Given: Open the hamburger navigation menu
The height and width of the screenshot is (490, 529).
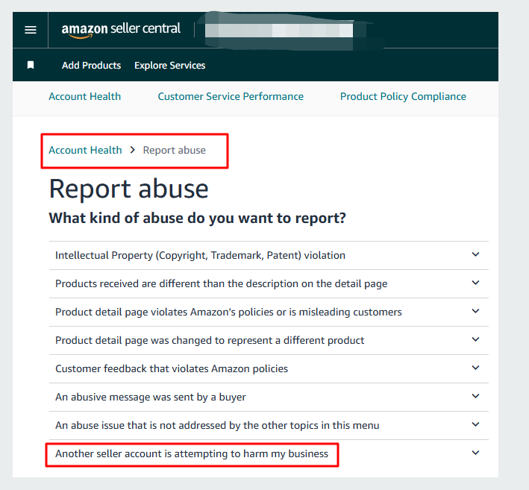Looking at the screenshot, I should click(x=31, y=30).
